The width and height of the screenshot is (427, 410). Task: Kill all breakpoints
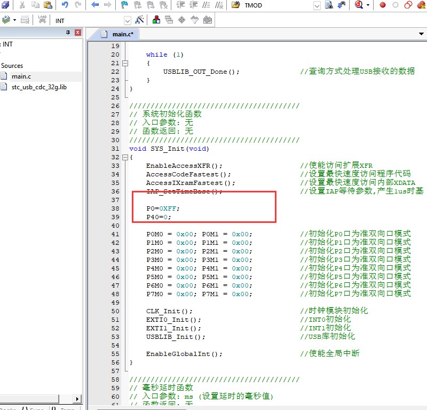[x=421, y=5]
